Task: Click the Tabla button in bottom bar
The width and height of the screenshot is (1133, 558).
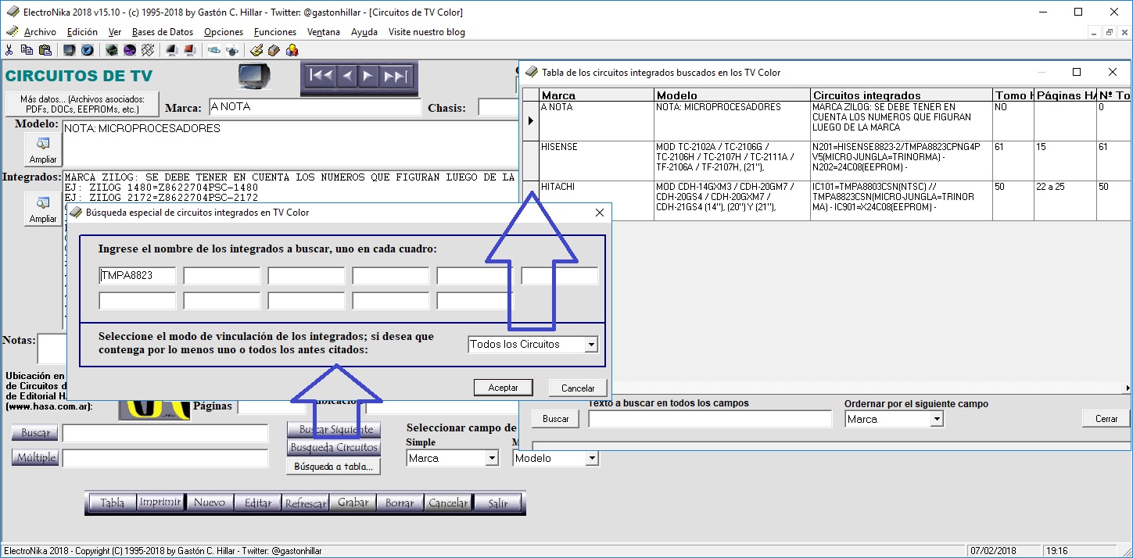Action: [x=112, y=503]
